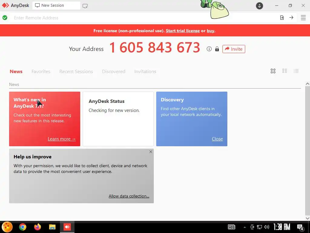Go to the Discovered tab
Image resolution: width=310 pixels, height=233 pixels.
point(114,72)
